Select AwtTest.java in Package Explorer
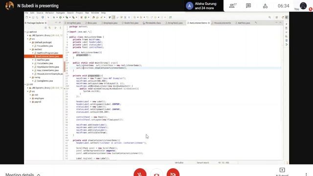The height and width of the screenshot is (176, 313). click(43, 60)
